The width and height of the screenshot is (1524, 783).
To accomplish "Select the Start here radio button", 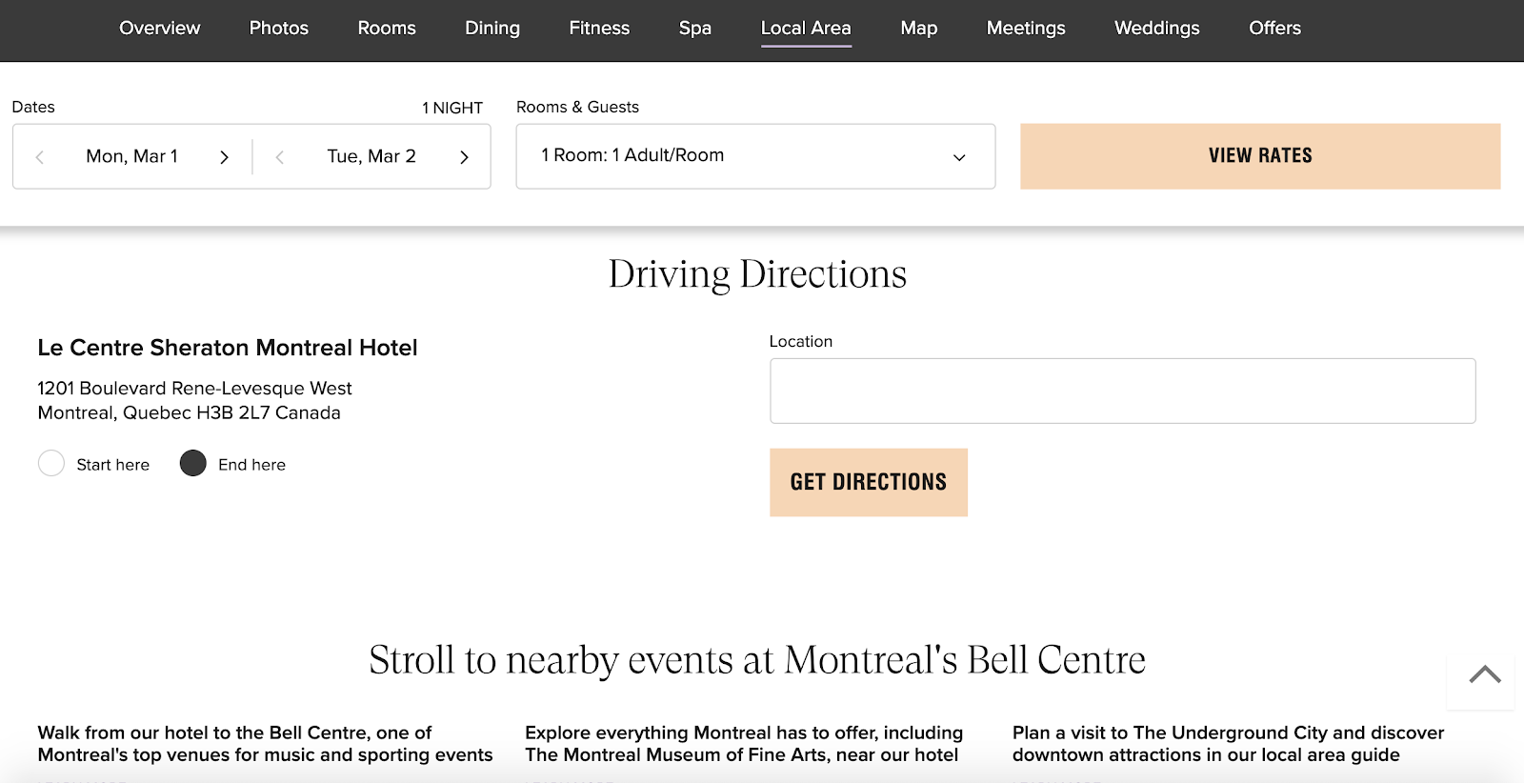I will click(51, 463).
